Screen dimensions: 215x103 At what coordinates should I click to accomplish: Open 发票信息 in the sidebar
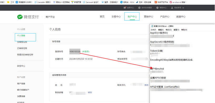21,96
